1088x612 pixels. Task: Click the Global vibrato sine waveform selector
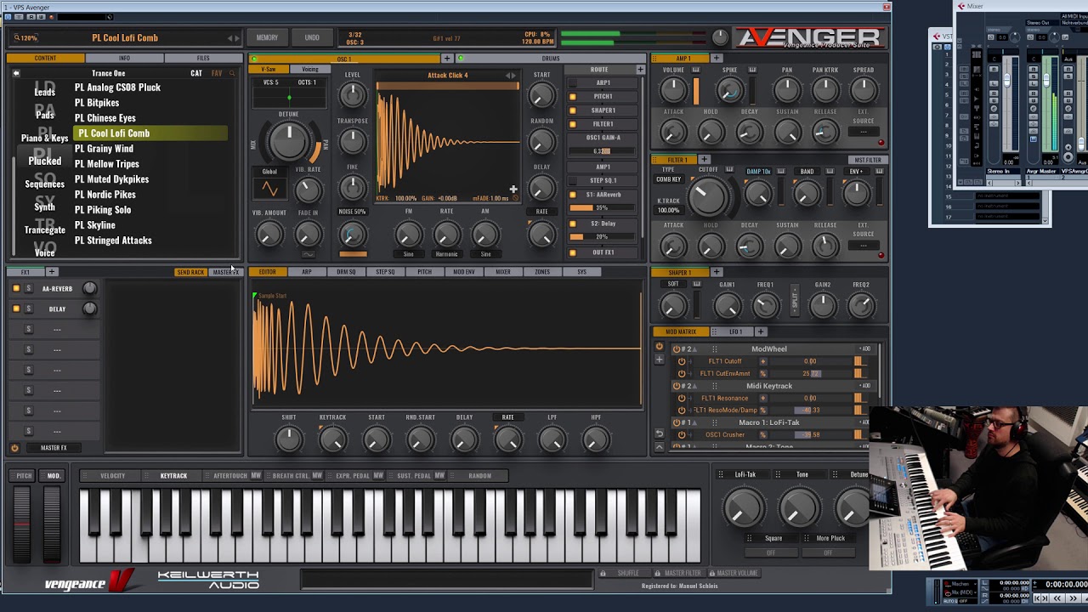coord(269,188)
